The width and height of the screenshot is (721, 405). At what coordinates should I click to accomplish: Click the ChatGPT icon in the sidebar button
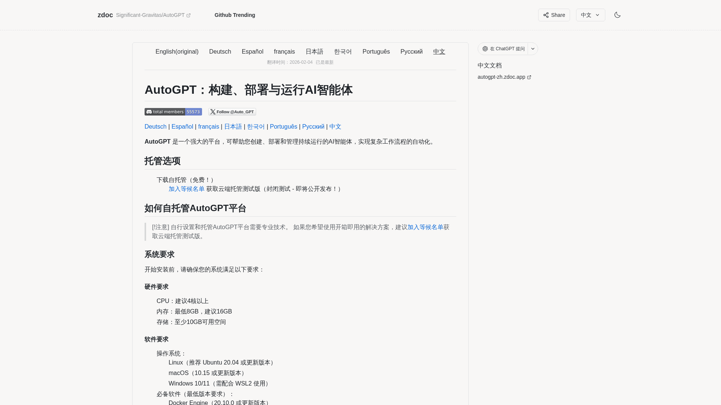[x=485, y=48]
